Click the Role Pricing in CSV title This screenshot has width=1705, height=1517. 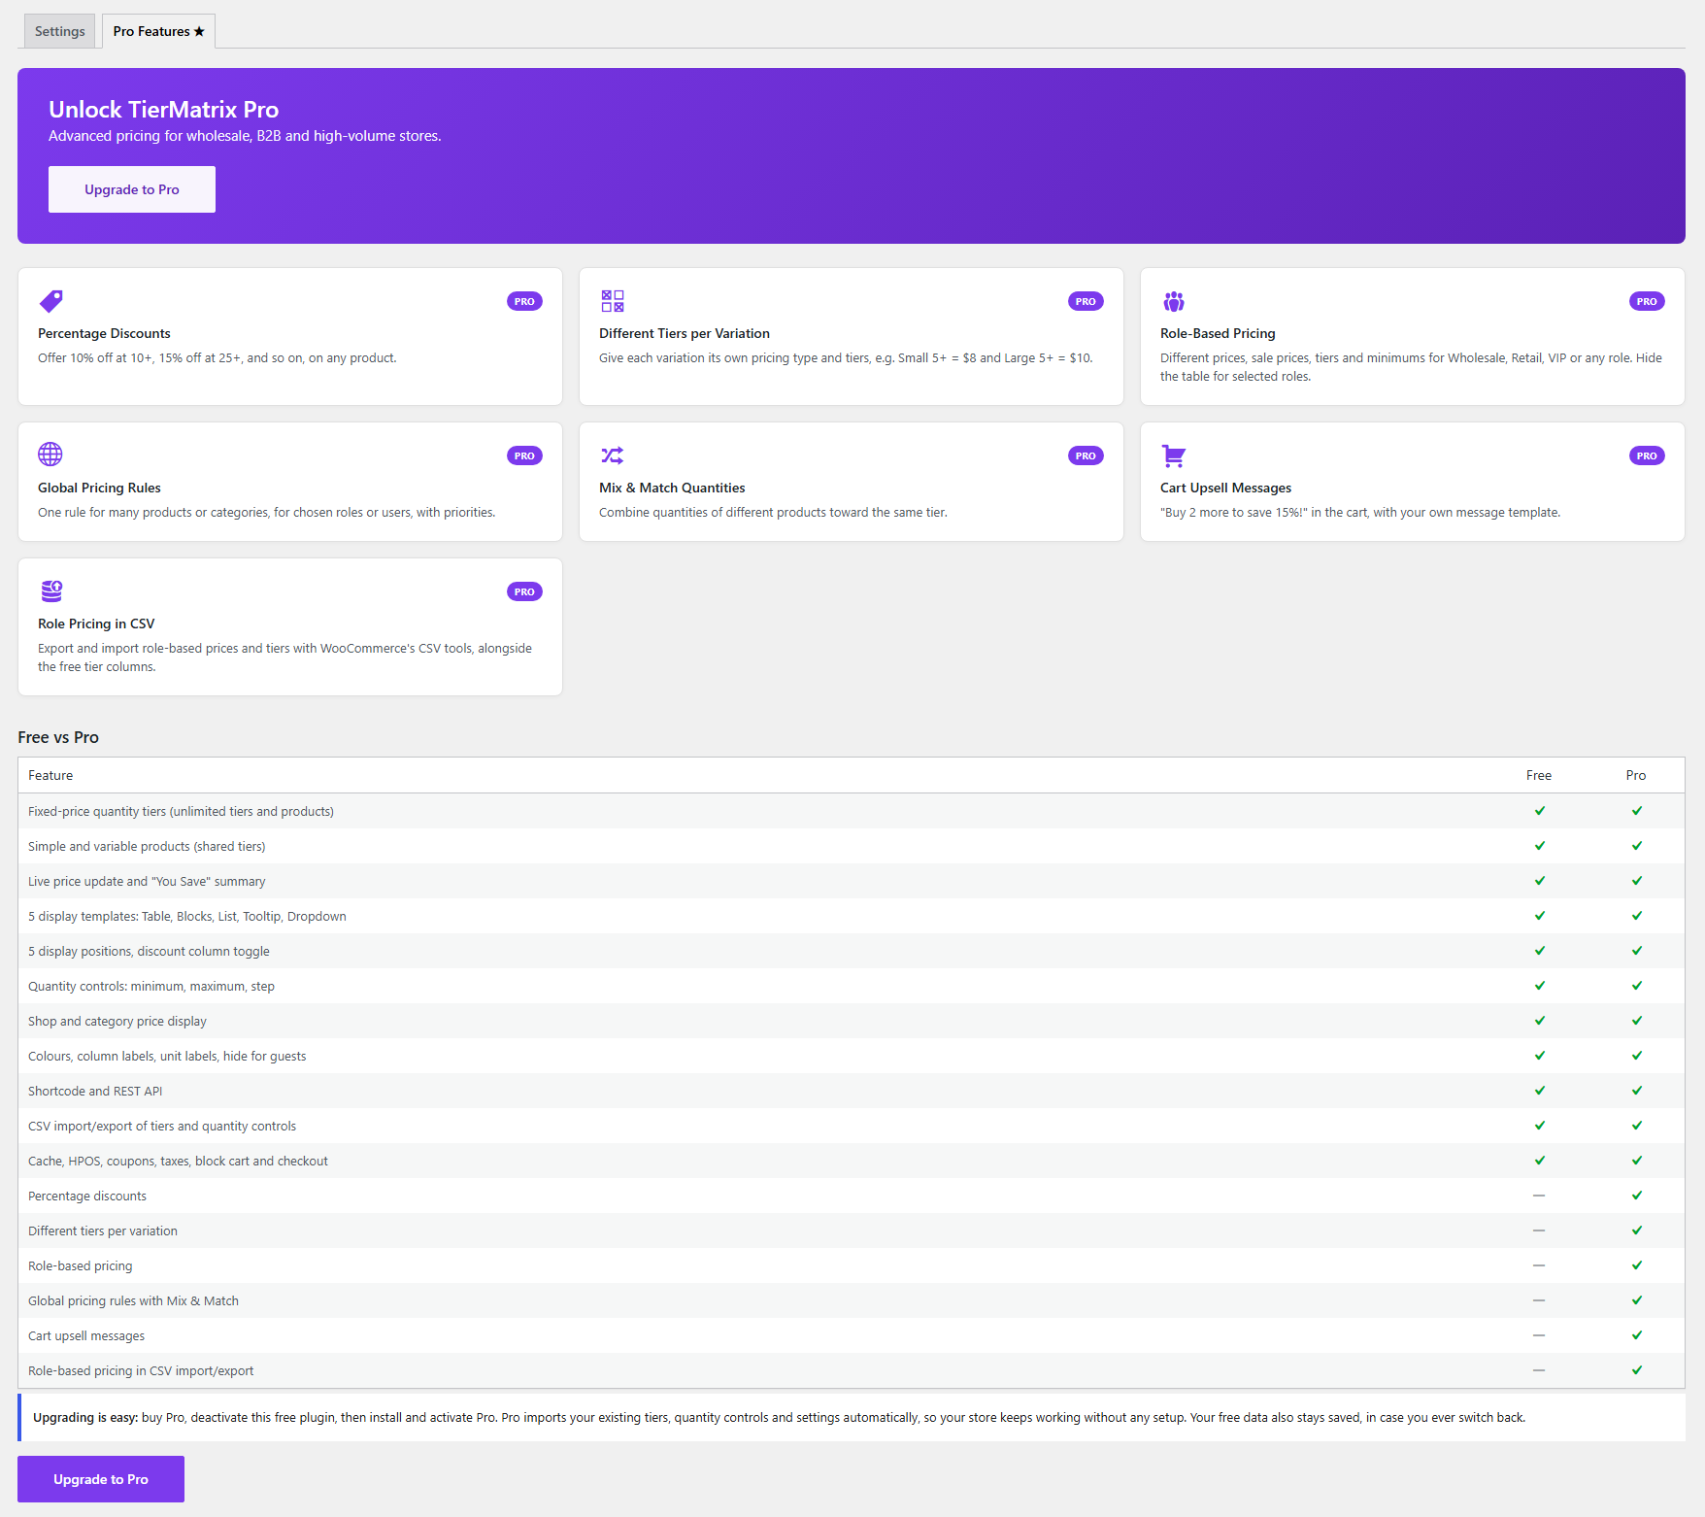coord(96,624)
